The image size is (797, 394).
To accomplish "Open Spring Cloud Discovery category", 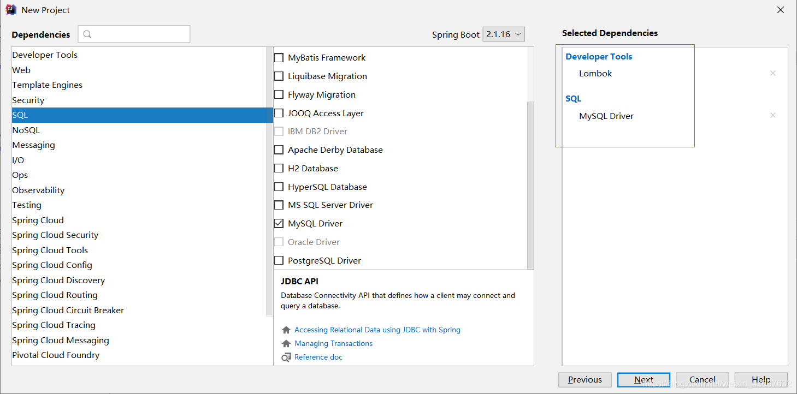I will [139, 280].
